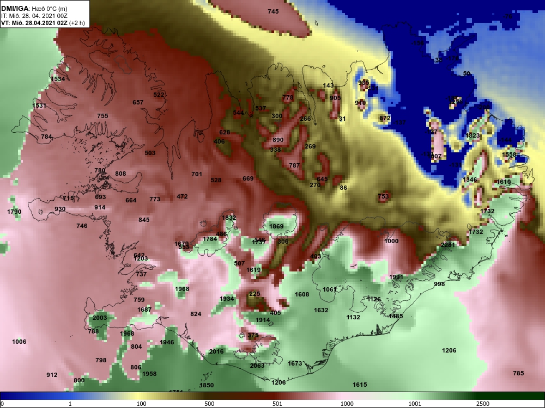Click the 500 label on the color scale
This screenshot has height=408, width=545.
[x=209, y=404]
